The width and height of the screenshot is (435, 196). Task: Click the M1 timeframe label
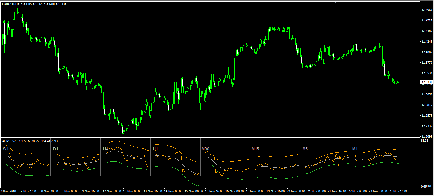[355, 149]
